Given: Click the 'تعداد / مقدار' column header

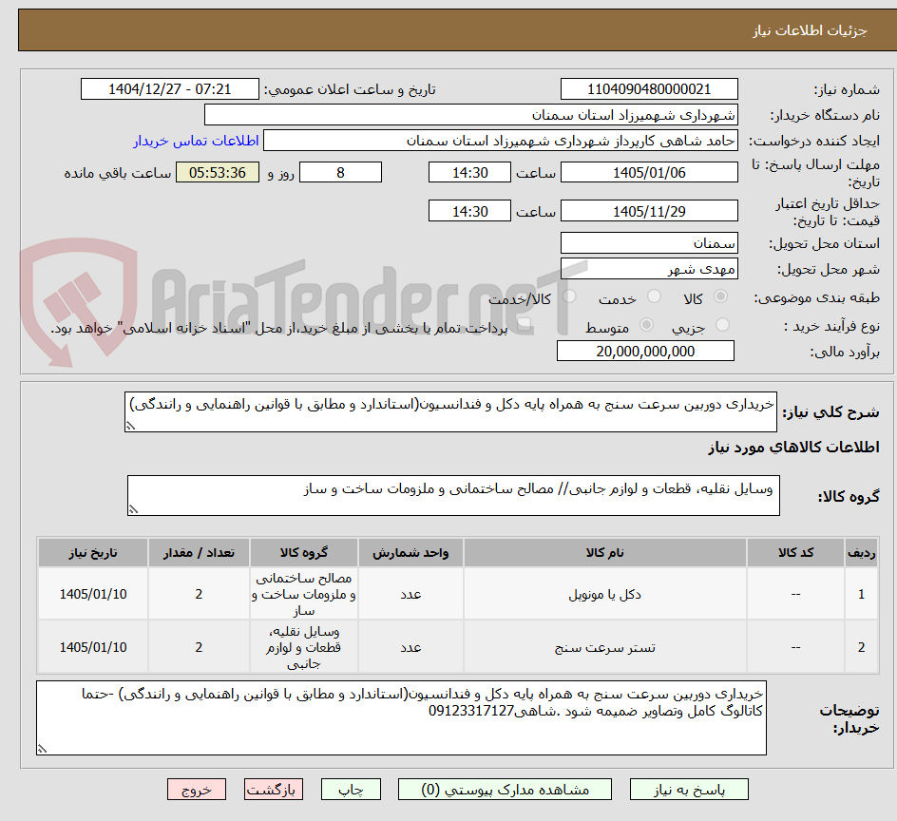Looking at the screenshot, I should pyautogui.click(x=199, y=553).
